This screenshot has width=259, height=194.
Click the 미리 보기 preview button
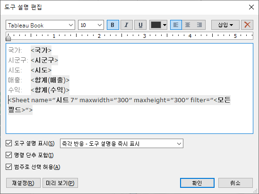(60, 183)
